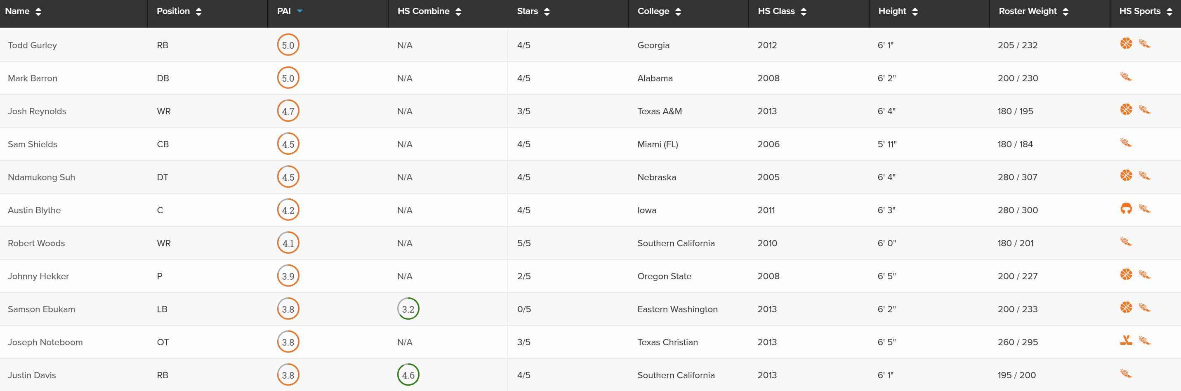Select player name Todd Gurley

[32, 45]
